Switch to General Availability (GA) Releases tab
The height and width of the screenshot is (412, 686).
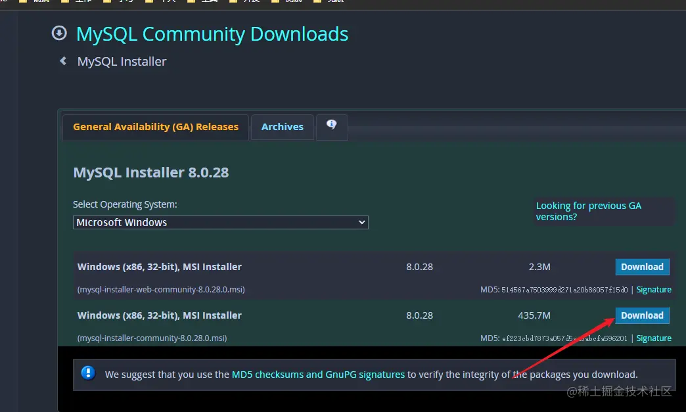156,127
